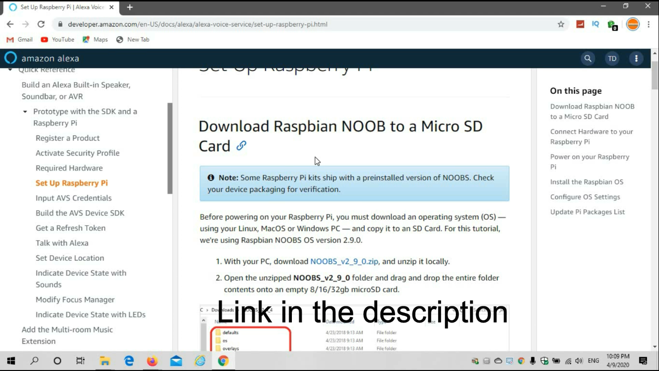
Task: Click the browser back arrow
Action: pos(10,24)
